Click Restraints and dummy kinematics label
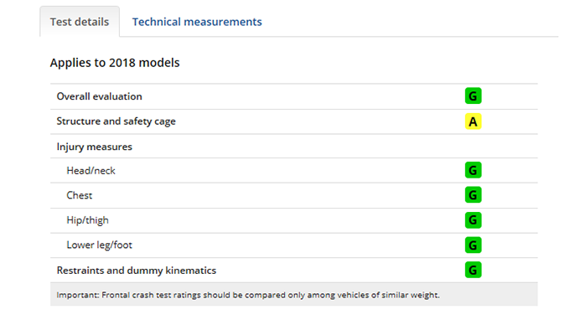 click(137, 271)
